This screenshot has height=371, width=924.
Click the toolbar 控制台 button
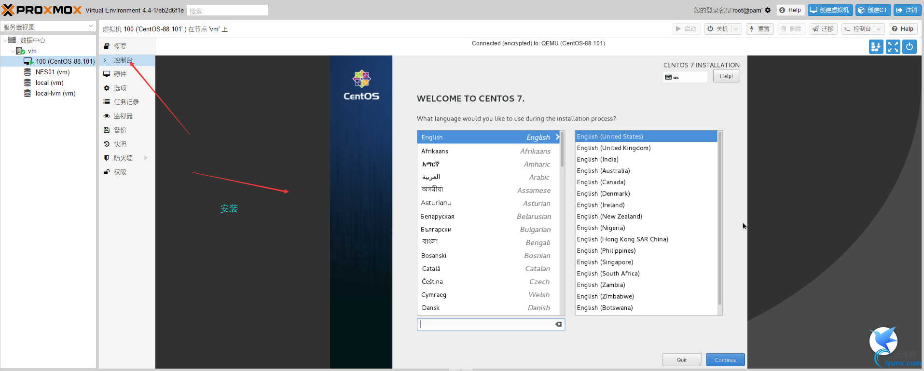pos(858,29)
